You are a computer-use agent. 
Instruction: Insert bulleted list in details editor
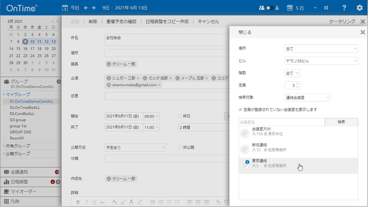152,202
